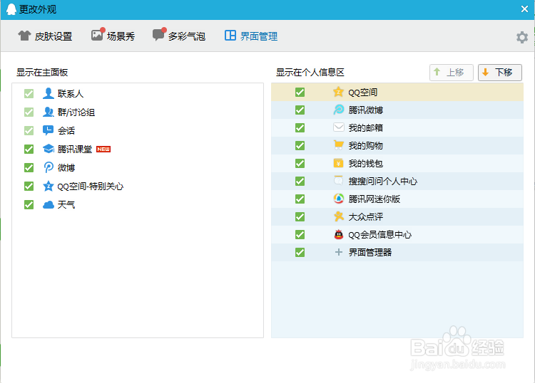Click the yellow QQ空间 star icon
The image size is (535, 383).
click(x=338, y=92)
